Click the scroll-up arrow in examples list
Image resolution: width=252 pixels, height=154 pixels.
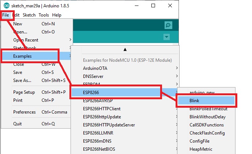coord(125,50)
